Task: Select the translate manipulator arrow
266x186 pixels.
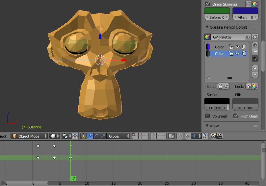Action: pyautogui.click(x=90, y=136)
